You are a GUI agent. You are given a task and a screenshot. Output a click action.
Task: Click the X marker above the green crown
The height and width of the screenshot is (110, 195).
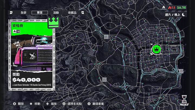pos(151,44)
